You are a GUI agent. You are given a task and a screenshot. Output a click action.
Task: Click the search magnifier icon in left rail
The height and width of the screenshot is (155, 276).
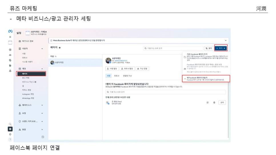click(10, 124)
